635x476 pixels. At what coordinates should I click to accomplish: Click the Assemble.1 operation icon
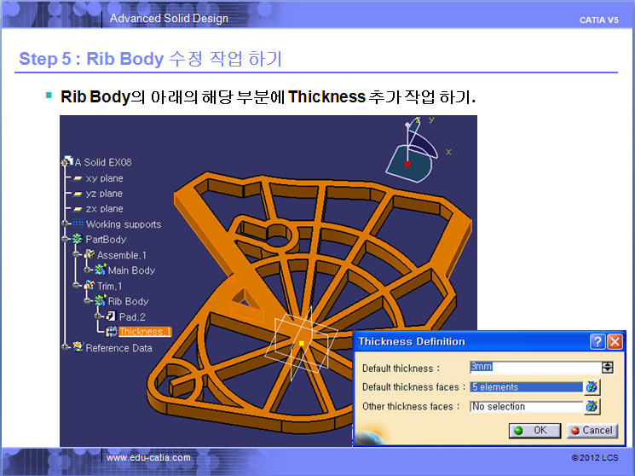point(89,255)
